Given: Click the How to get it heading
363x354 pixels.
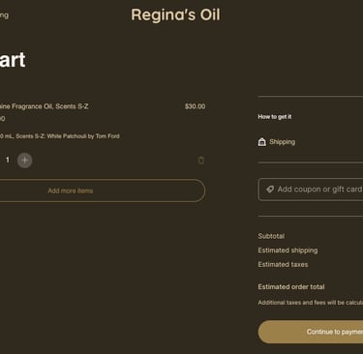Looking at the screenshot, I should tap(275, 117).
